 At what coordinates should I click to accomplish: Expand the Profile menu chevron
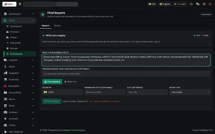(33, 125)
